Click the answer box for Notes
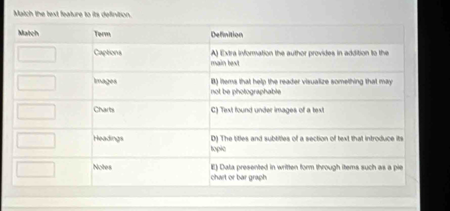Viewport: 450px width, 211px height. 37,169
